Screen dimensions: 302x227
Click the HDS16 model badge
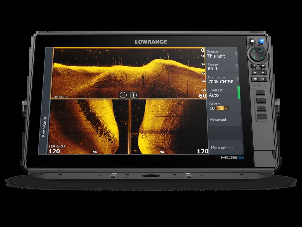pos(232,158)
